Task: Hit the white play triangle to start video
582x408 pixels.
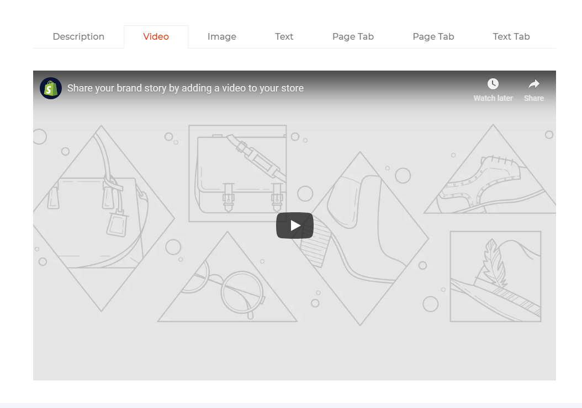Action: pyautogui.click(x=294, y=225)
